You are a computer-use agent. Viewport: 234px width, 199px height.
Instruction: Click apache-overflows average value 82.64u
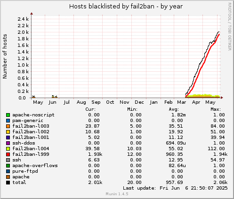177,166
